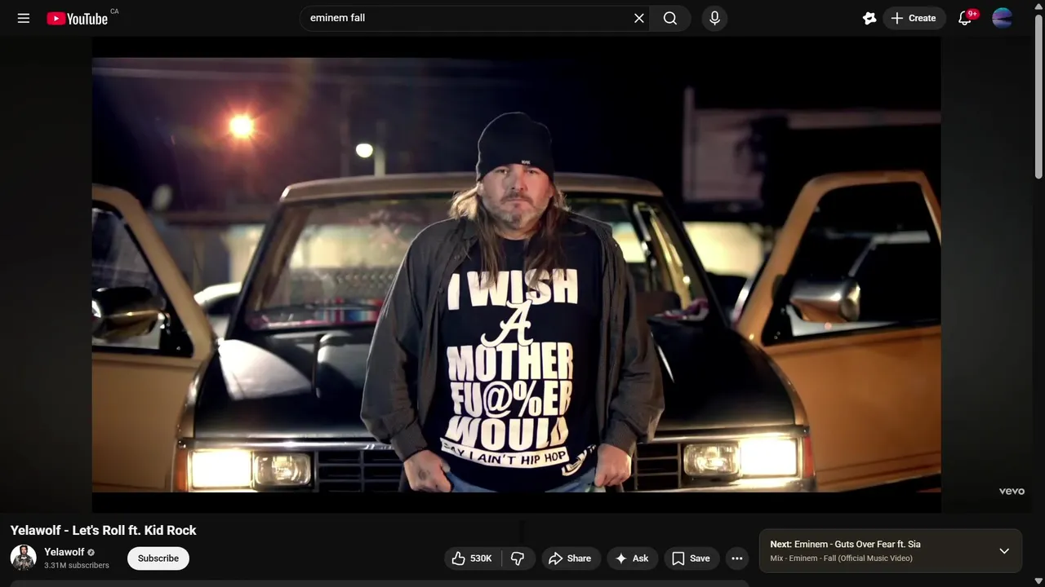This screenshot has width=1045, height=587.
Task: Click the video title 'Yelawolf - Let's Roll ft. Kid Rock'
Action: tap(104, 530)
